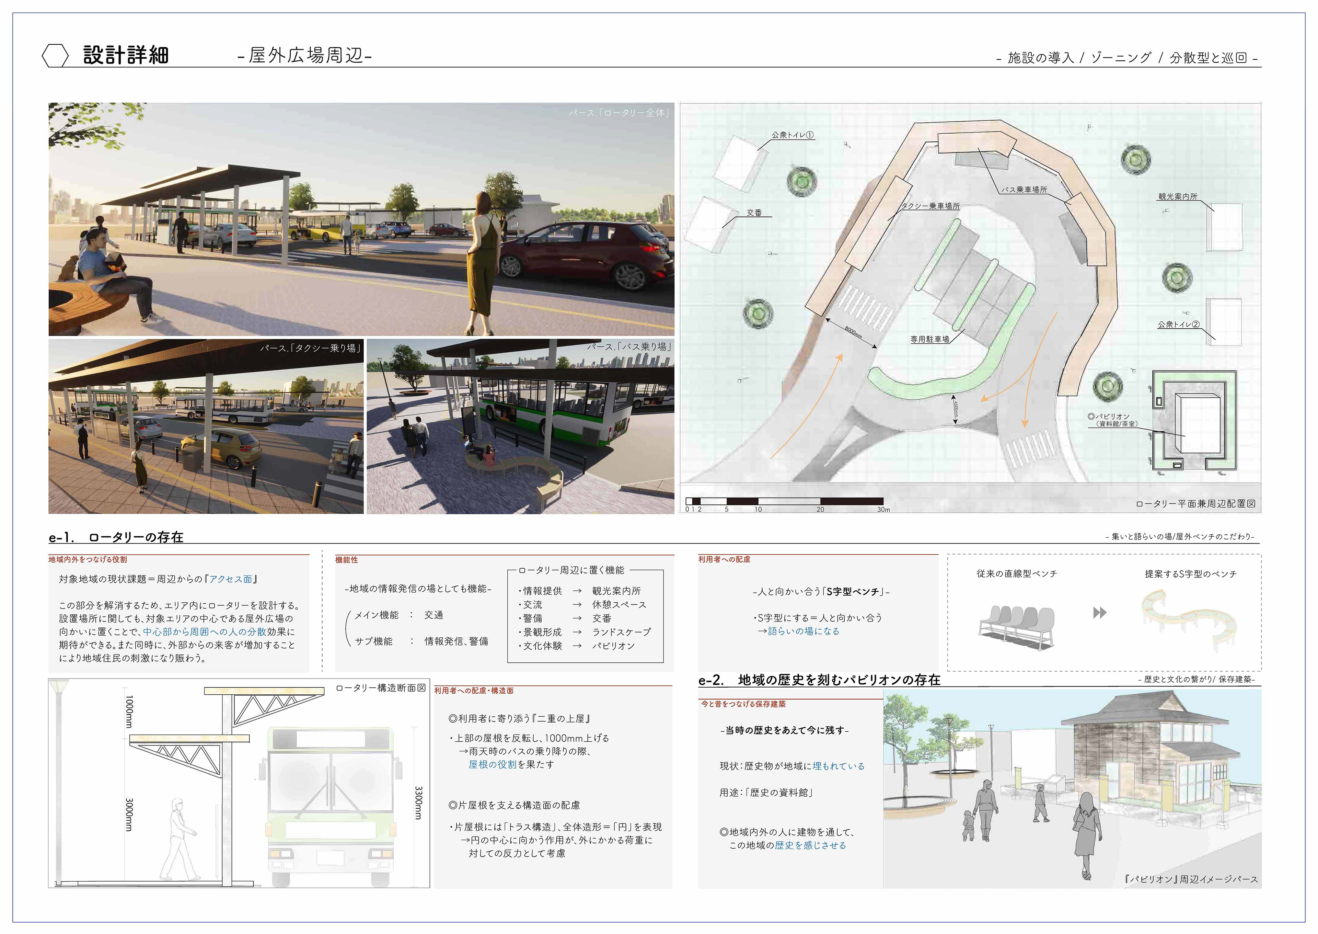Select the パース.「タクシー乗り場」 caption
This screenshot has width=1318, height=934.
click(310, 348)
